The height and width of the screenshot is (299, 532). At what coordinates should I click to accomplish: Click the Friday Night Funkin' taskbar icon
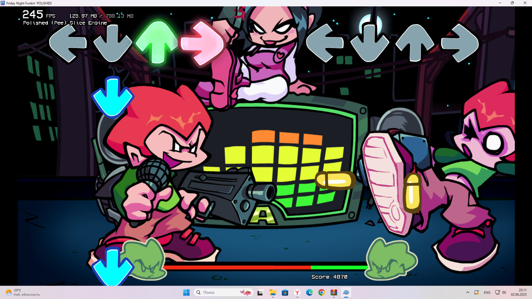[346, 292]
